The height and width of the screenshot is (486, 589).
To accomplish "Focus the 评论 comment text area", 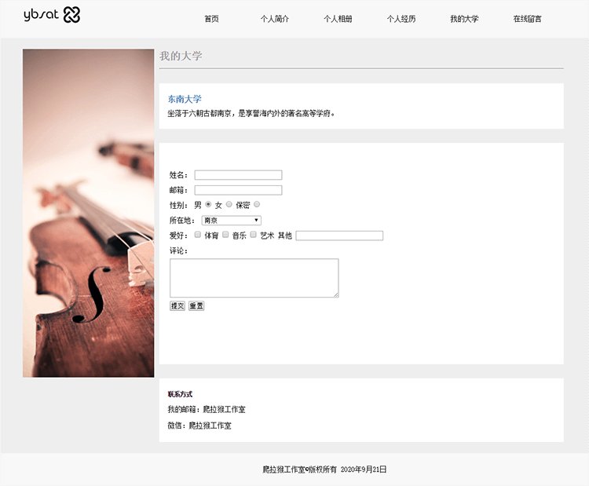I will [254, 278].
